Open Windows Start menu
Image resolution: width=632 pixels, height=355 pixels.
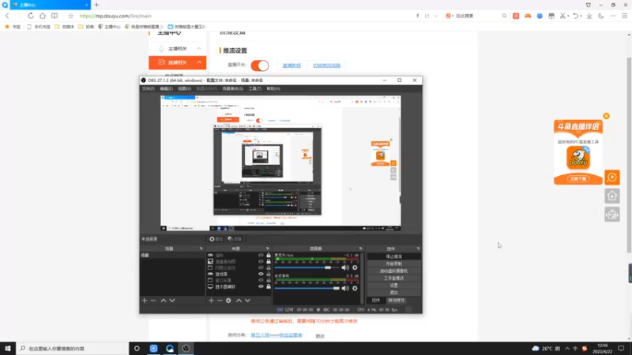coord(8,348)
